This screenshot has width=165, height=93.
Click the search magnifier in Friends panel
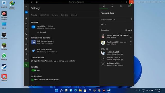pyautogui.click(x=131, y=19)
